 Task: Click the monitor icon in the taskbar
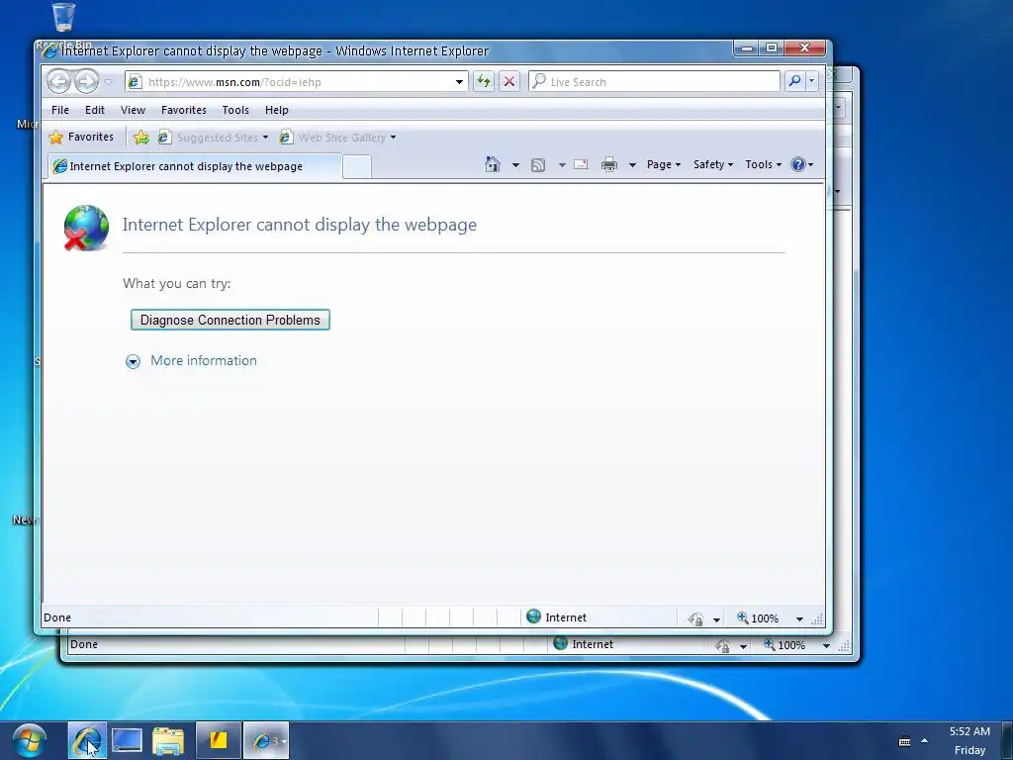127,740
